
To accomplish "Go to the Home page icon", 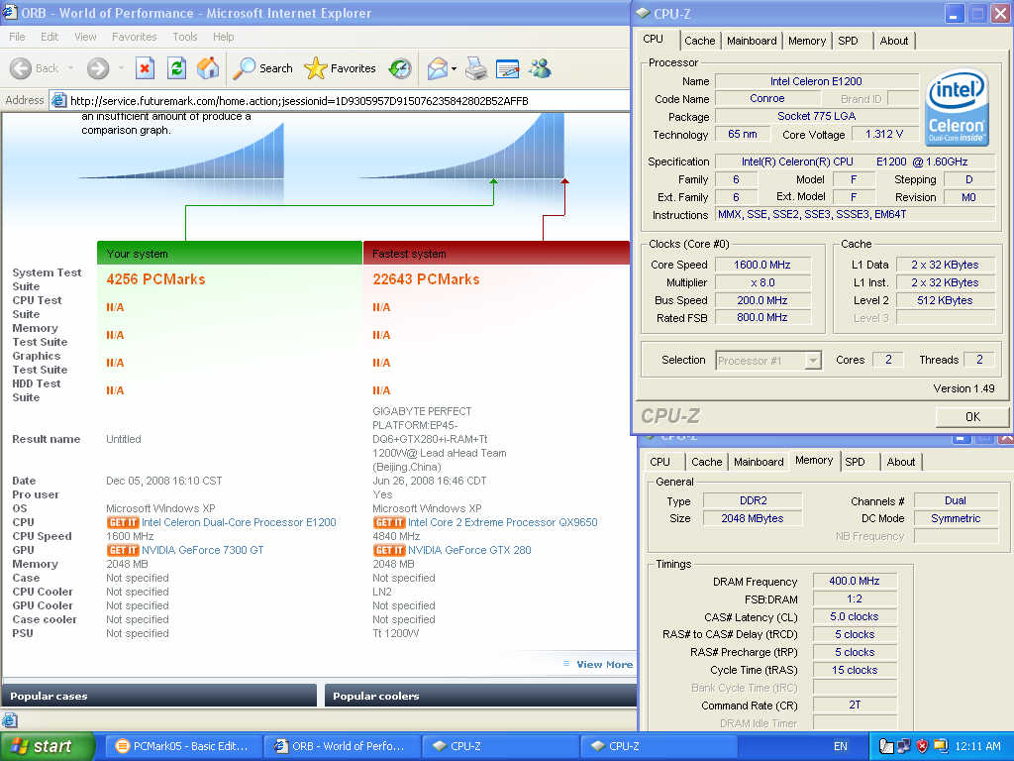I will pyautogui.click(x=208, y=68).
